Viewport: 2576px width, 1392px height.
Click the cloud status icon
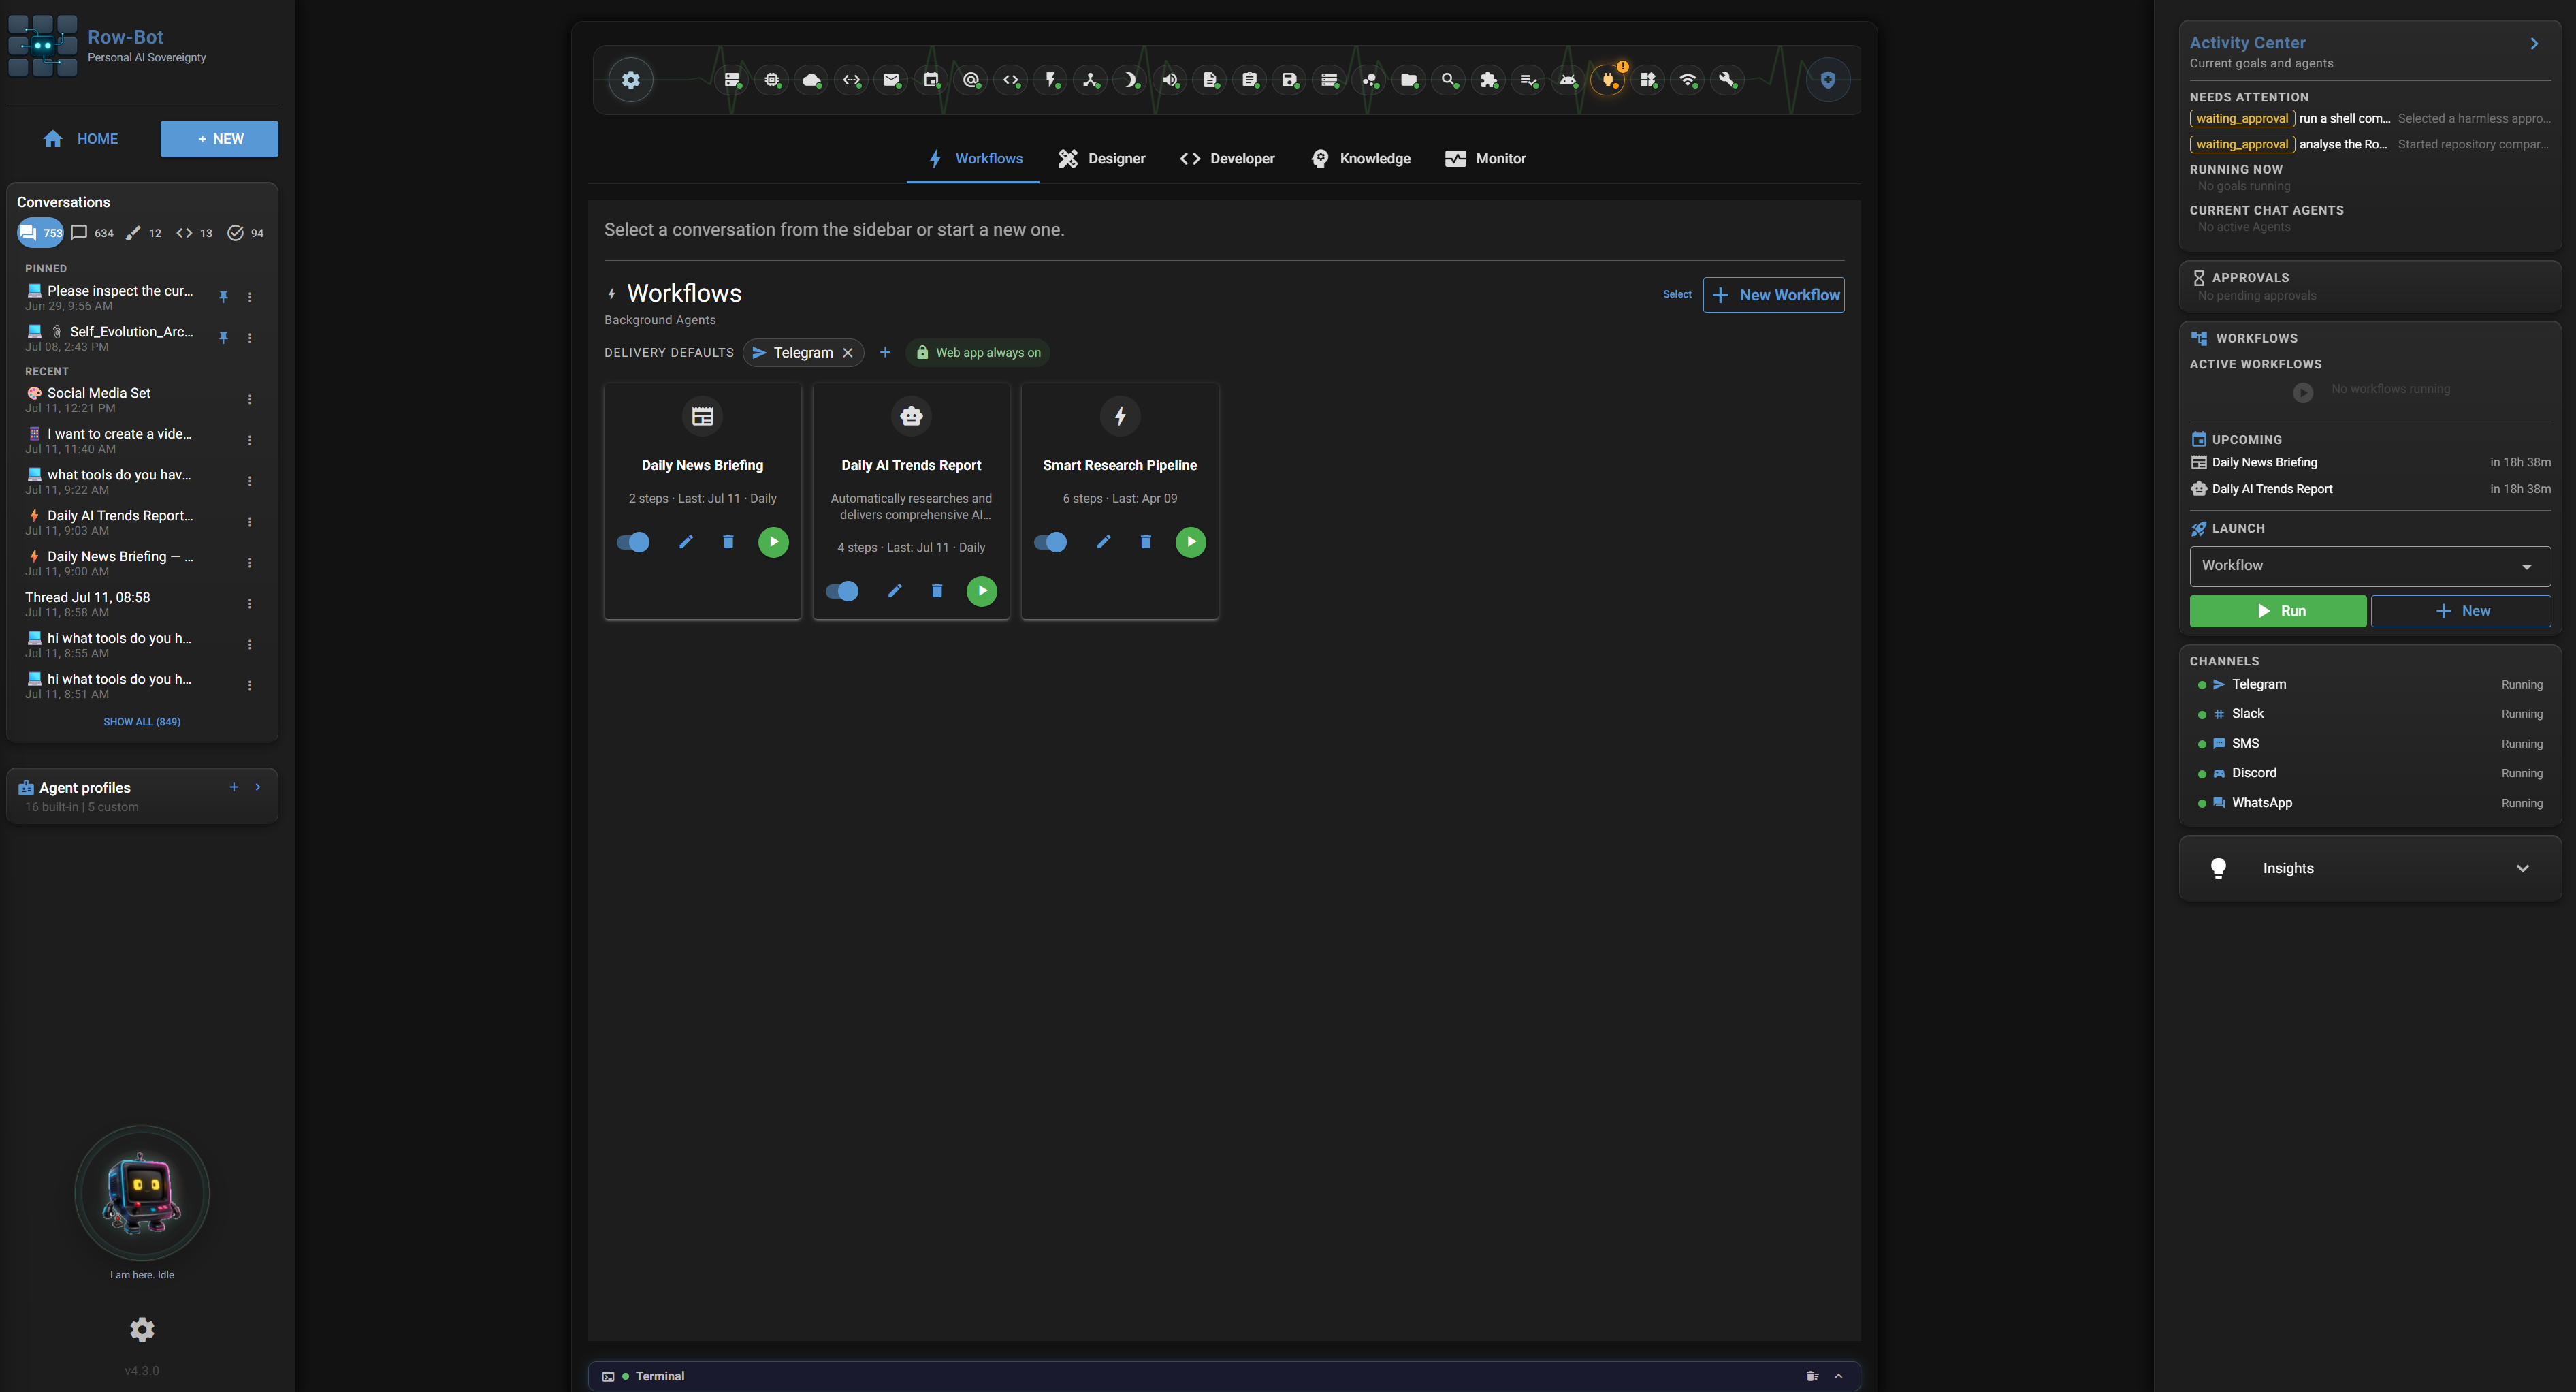(812, 80)
